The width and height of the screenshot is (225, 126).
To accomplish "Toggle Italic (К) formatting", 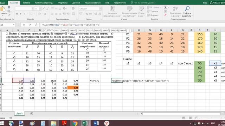I will pos(20,14).
